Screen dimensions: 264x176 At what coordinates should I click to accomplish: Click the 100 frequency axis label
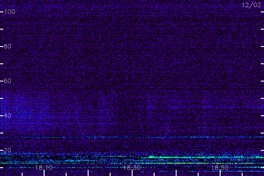(x=9, y=12)
